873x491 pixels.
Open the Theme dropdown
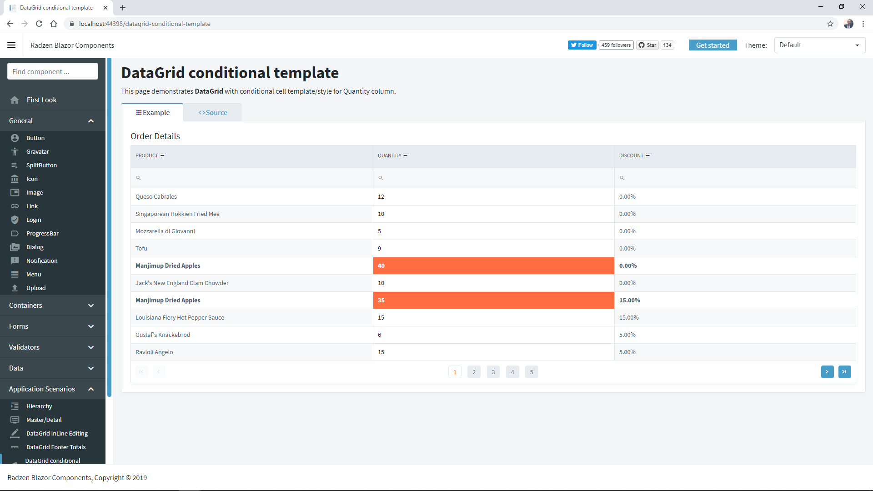pyautogui.click(x=819, y=45)
